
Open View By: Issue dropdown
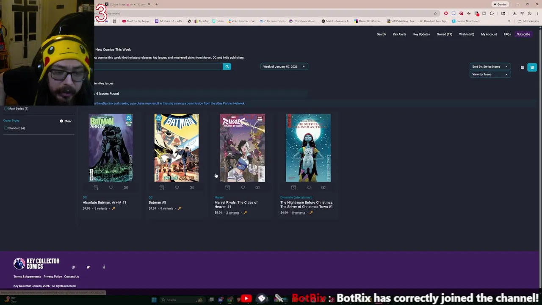coord(490,74)
